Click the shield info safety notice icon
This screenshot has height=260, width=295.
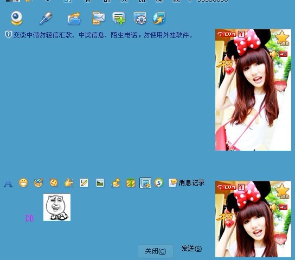pos(8,35)
